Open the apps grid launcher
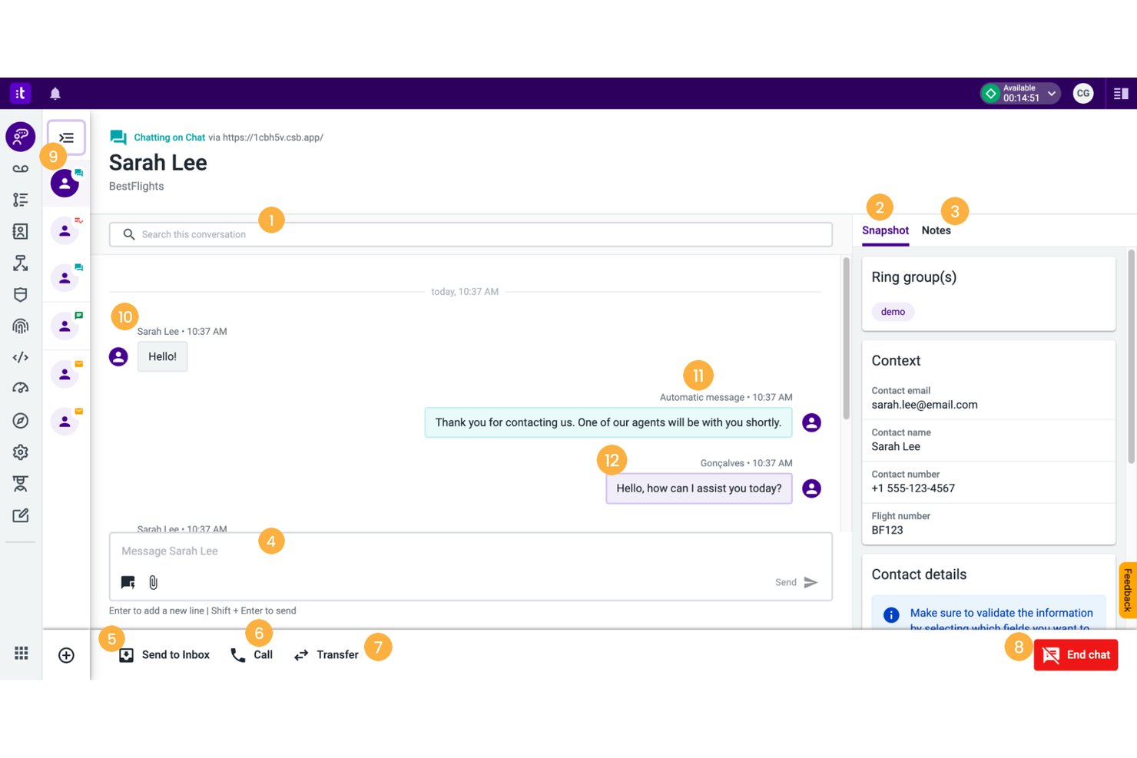 coord(22,653)
